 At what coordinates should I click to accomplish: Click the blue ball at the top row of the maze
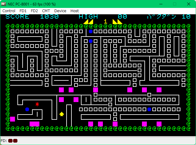click(x=91, y=31)
